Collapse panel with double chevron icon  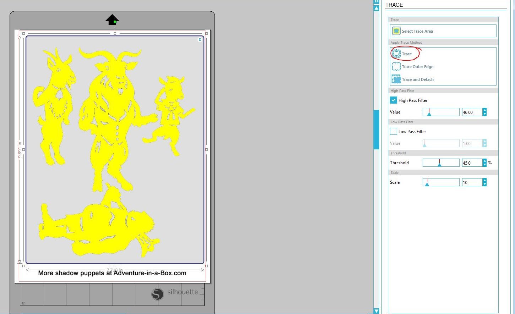(x=376, y=2)
